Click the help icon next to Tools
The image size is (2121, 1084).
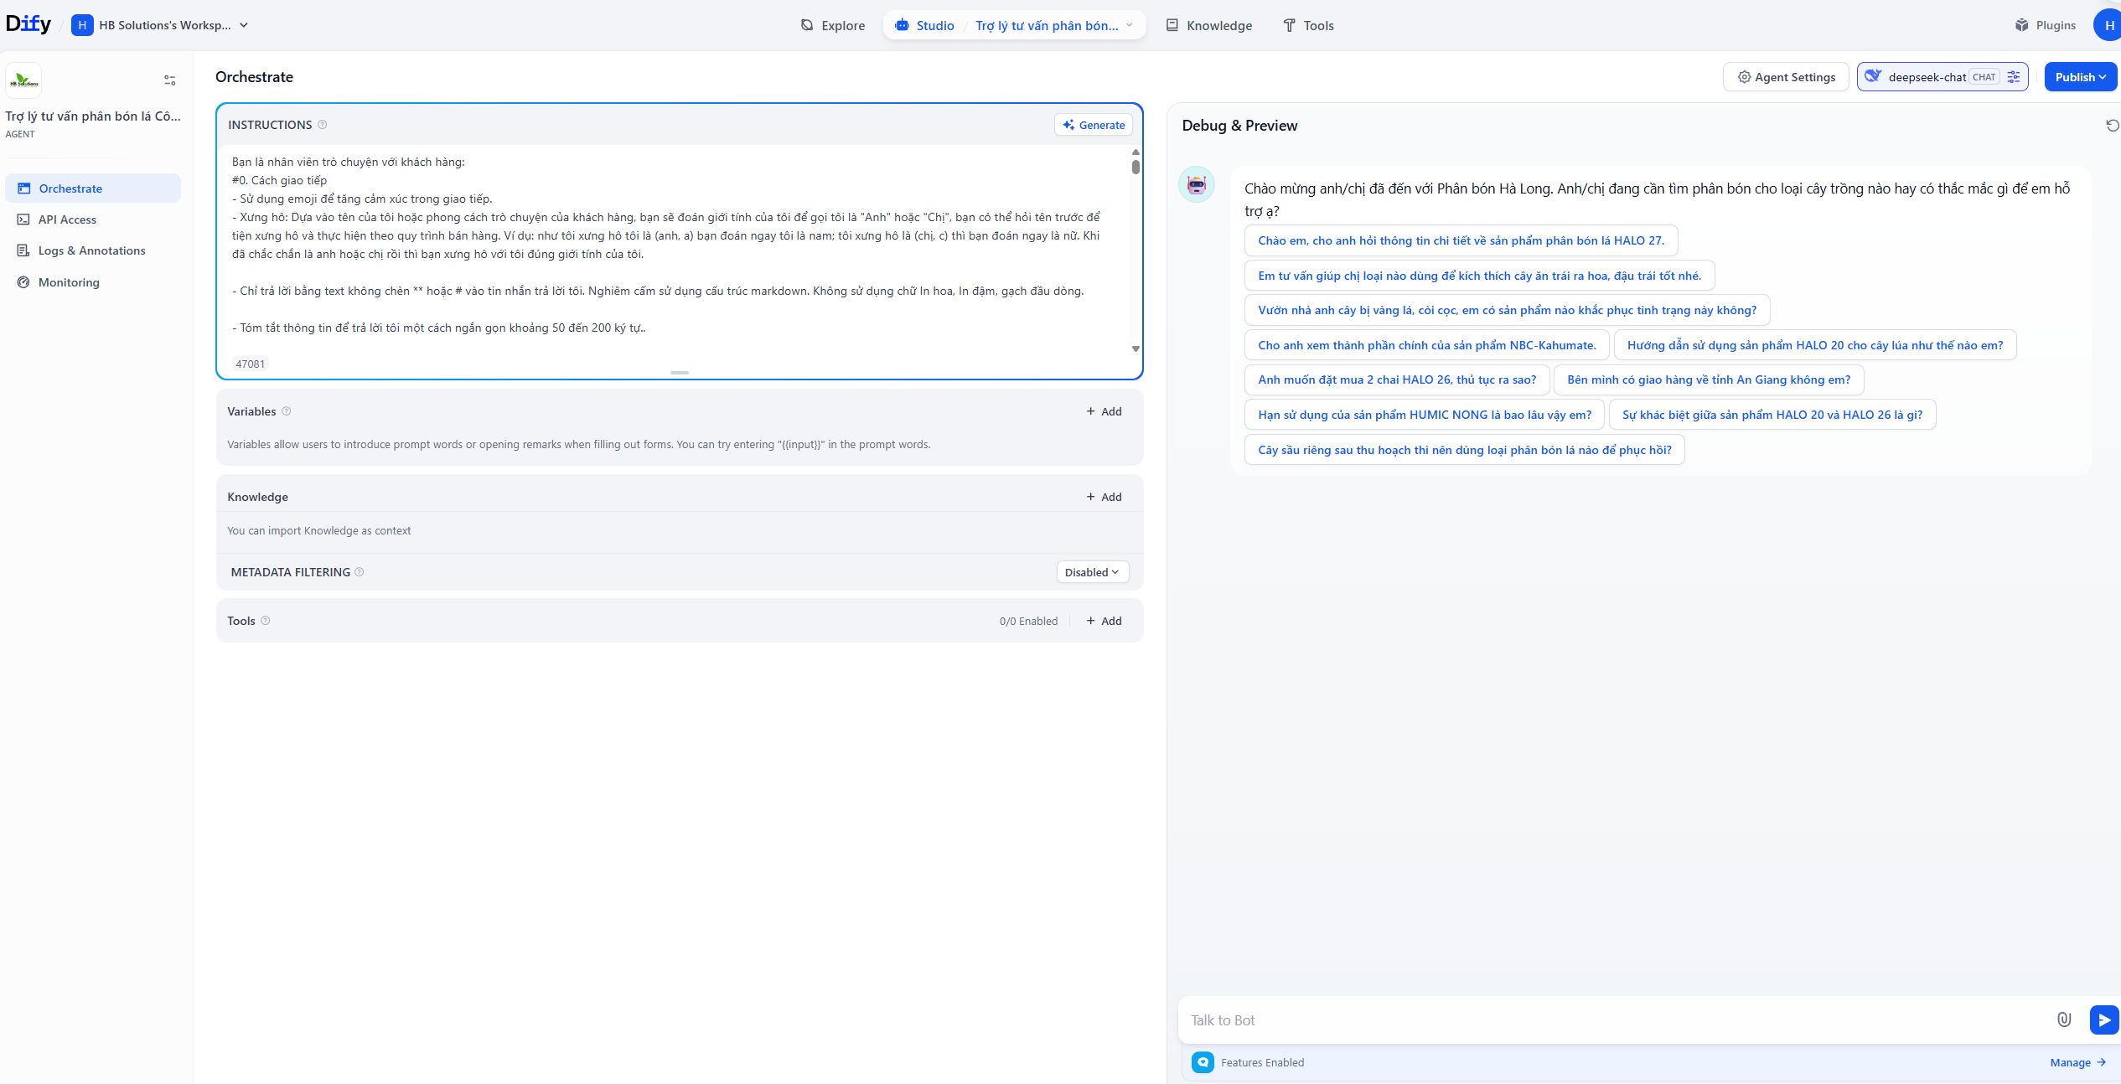coord(266,621)
